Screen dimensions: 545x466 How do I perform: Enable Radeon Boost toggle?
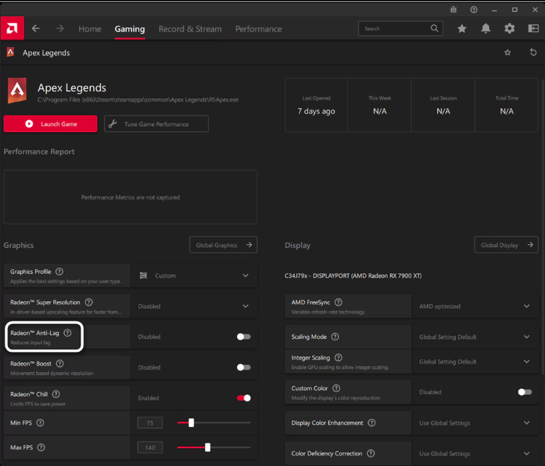pyautogui.click(x=244, y=367)
